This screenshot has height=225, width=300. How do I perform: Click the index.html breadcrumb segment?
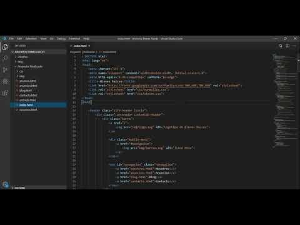click(108, 52)
